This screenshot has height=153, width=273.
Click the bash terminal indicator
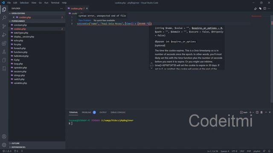244,112
